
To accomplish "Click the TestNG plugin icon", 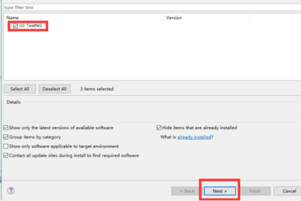I will 22,25.
